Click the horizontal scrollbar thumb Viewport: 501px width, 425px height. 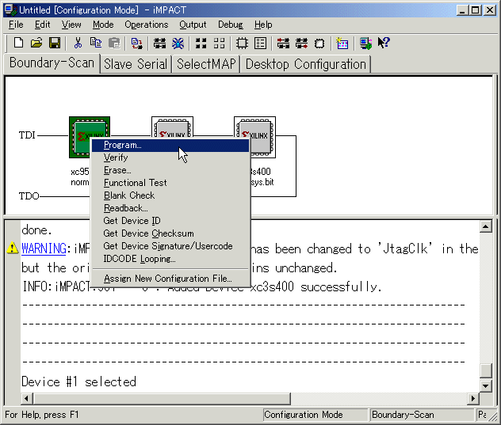162,399
